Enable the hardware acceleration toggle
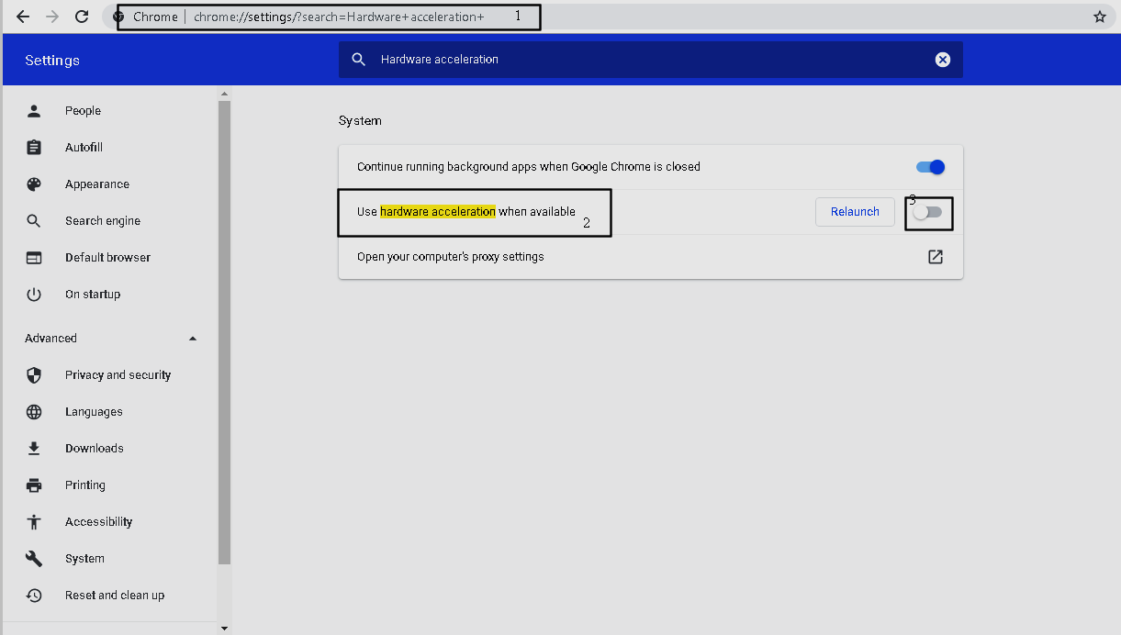Viewport: 1121px width, 635px height. pos(928,212)
